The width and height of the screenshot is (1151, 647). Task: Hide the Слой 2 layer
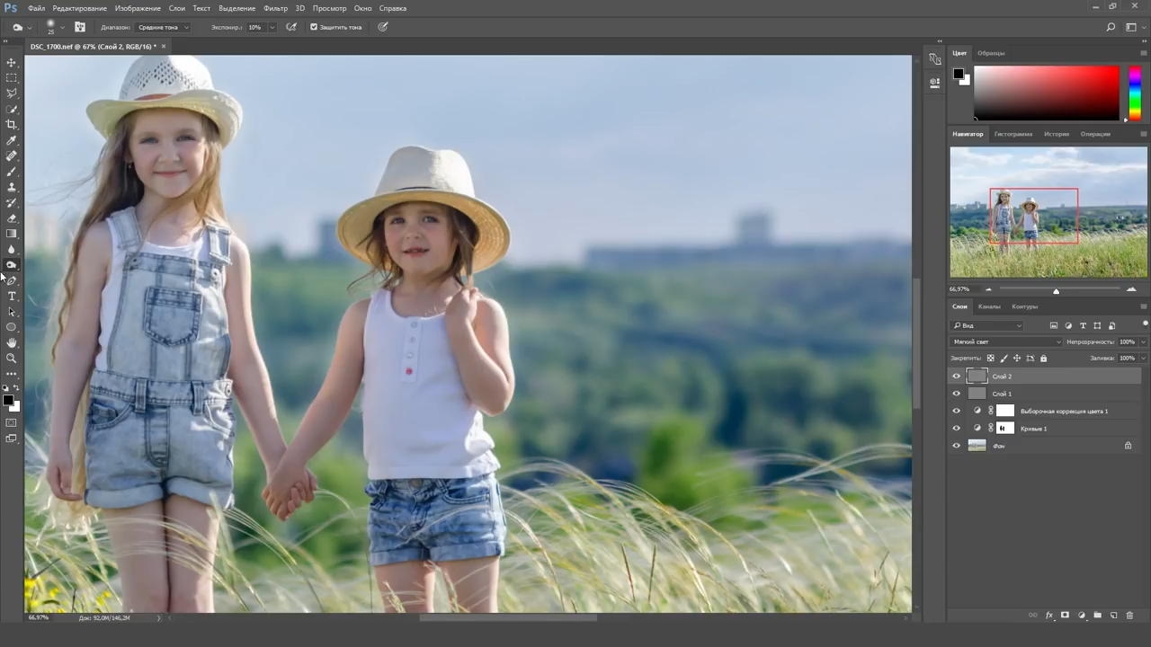click(x=956, y=377)
